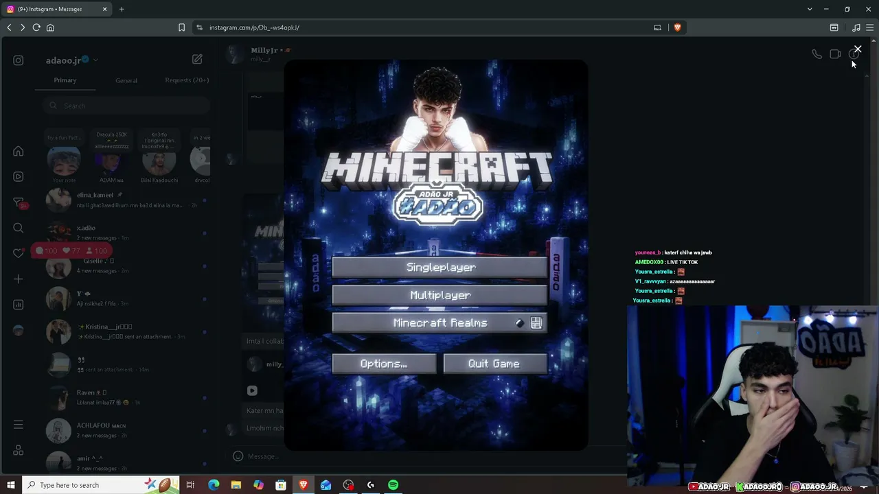
Task: Expand the adaoo.jr account switcher
Action: click(x=95, y=60)
